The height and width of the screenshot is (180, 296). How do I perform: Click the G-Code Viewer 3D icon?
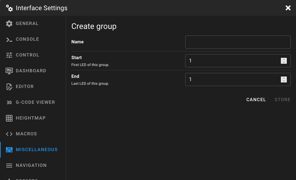click(x=9, y=102)
